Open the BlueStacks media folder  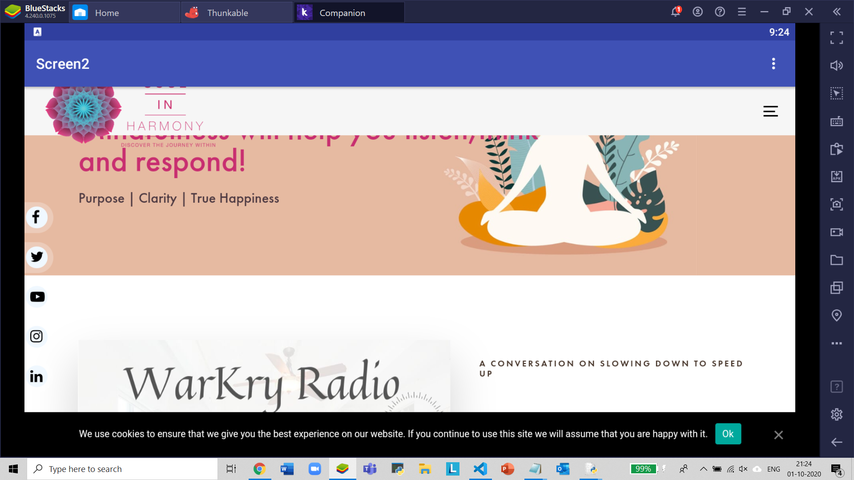(x=837, y=260)
